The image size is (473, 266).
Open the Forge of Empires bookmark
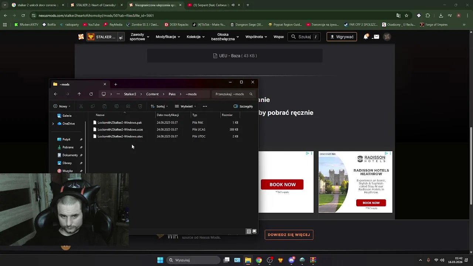(434, 25)
